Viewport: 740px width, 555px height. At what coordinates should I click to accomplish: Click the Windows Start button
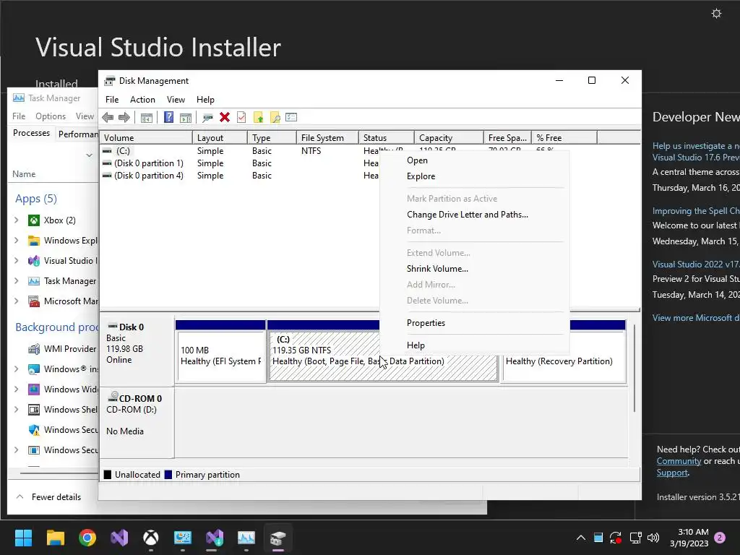click(x=23, y=538)
